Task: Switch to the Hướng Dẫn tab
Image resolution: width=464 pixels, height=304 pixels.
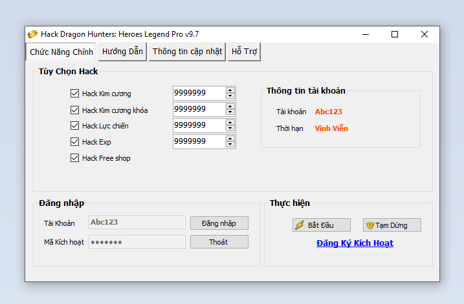Action: coord(122,52)
